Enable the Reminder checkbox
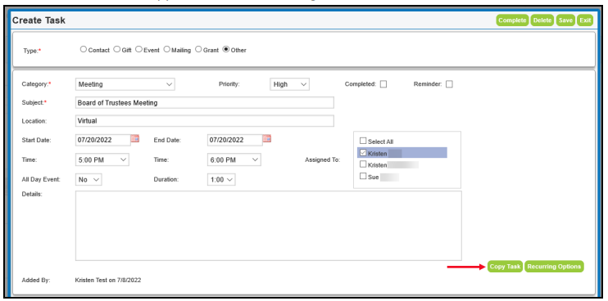This screenshot has width=608, height=301. pos(449,84)
